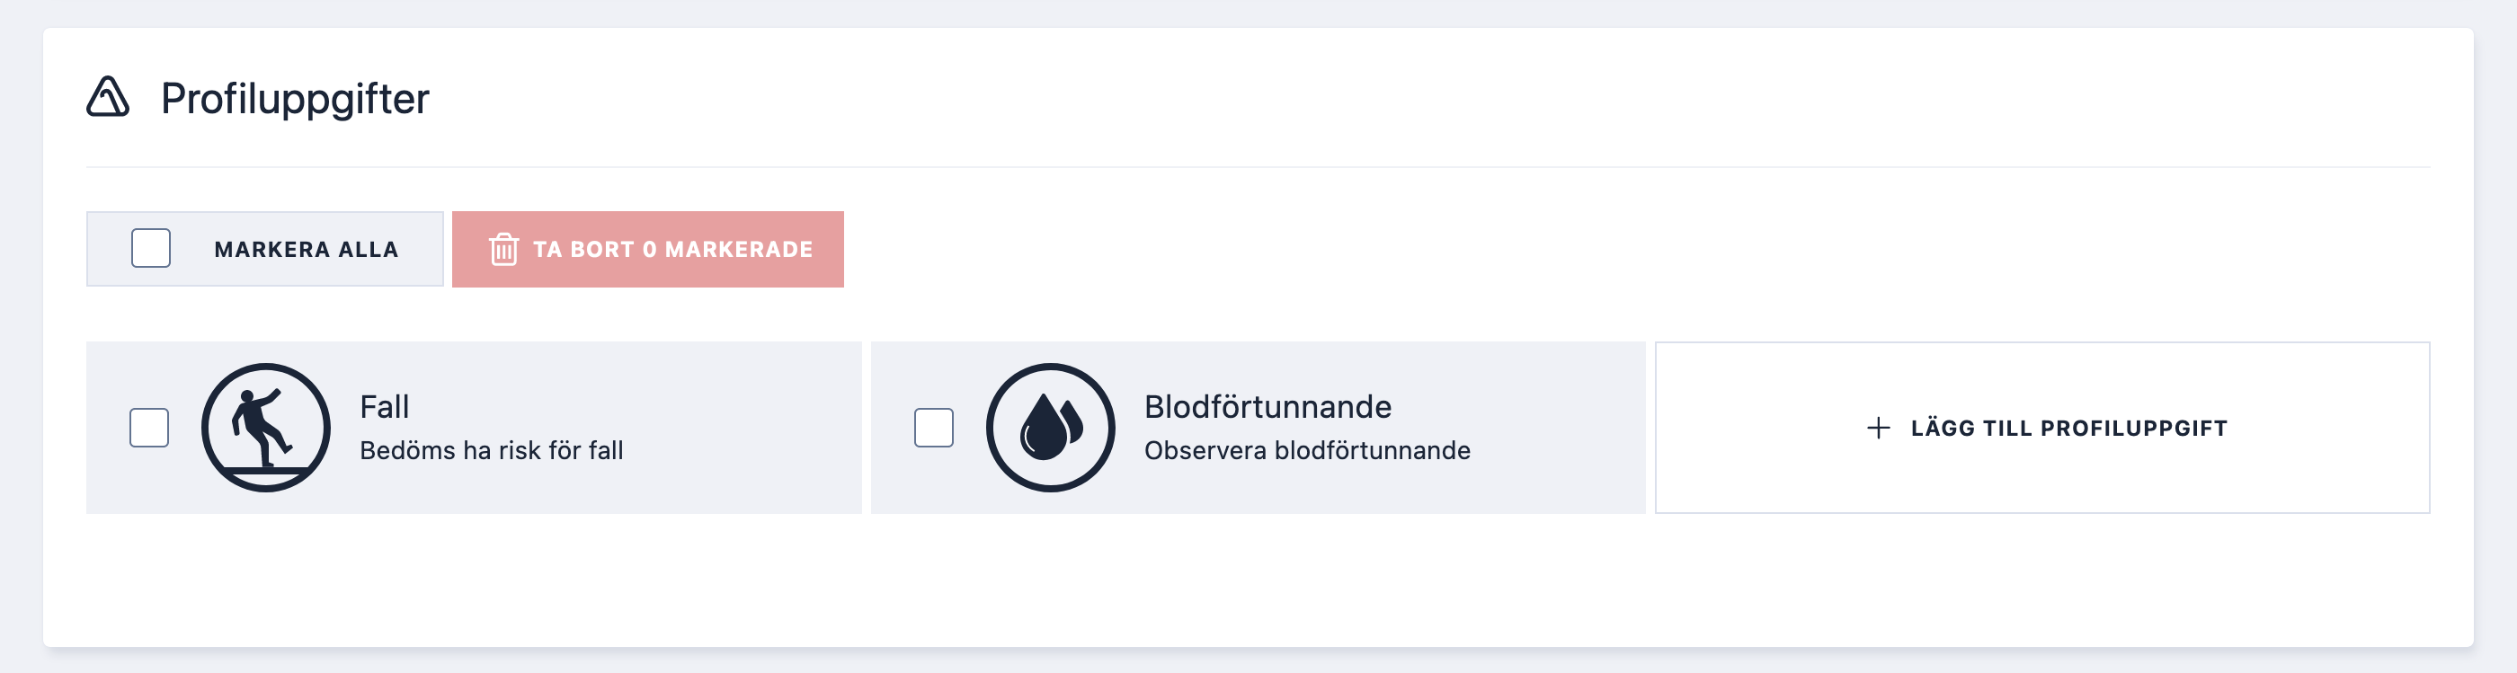Click the text Observera blodförtunnande
This screenshot has height=673, width=2517.
[x=1307, y=450]
